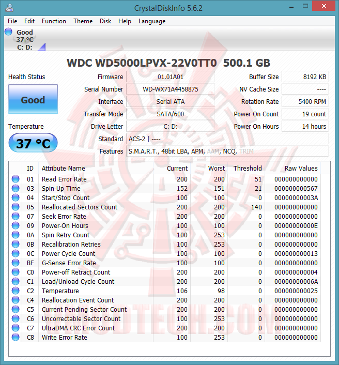The width and height of the screenshot is (339, 365).
Task: Click the Power On Count 19 count field
Action: (x=305, y=114)
